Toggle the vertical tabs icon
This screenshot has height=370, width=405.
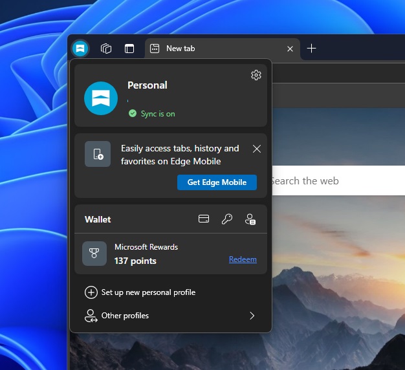pyautogui.click(x=129, y=49)
